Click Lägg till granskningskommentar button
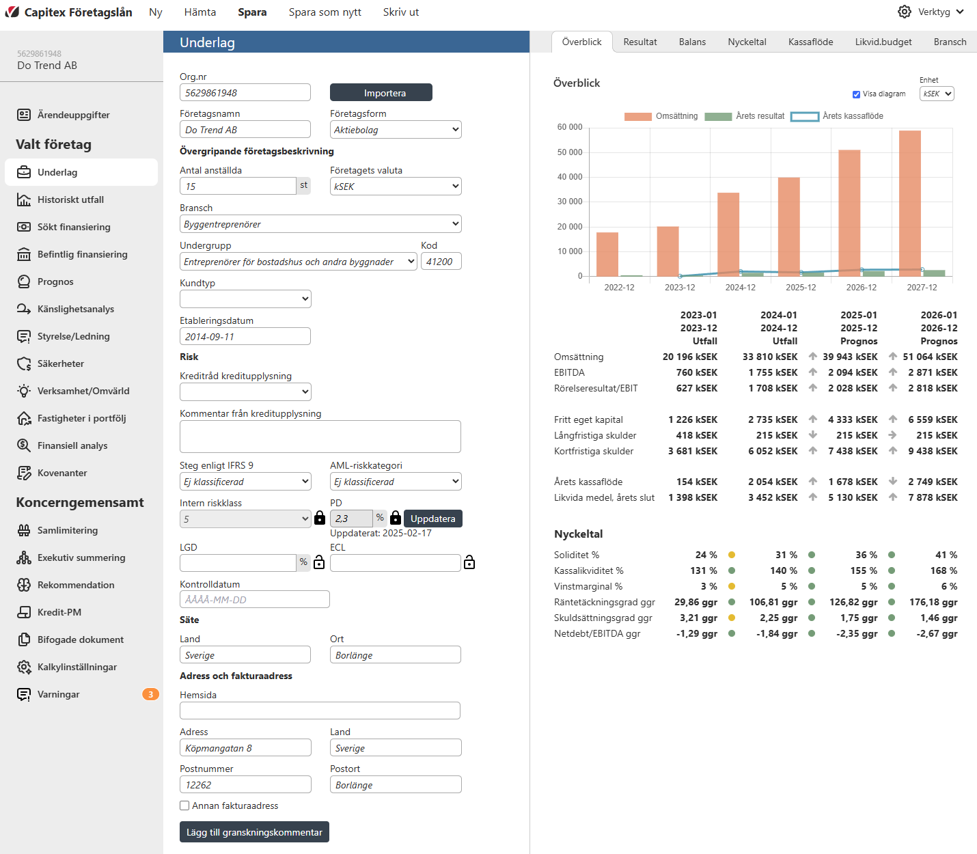The height and width of the screenshot is (854, 977). (x=254, y=832)
